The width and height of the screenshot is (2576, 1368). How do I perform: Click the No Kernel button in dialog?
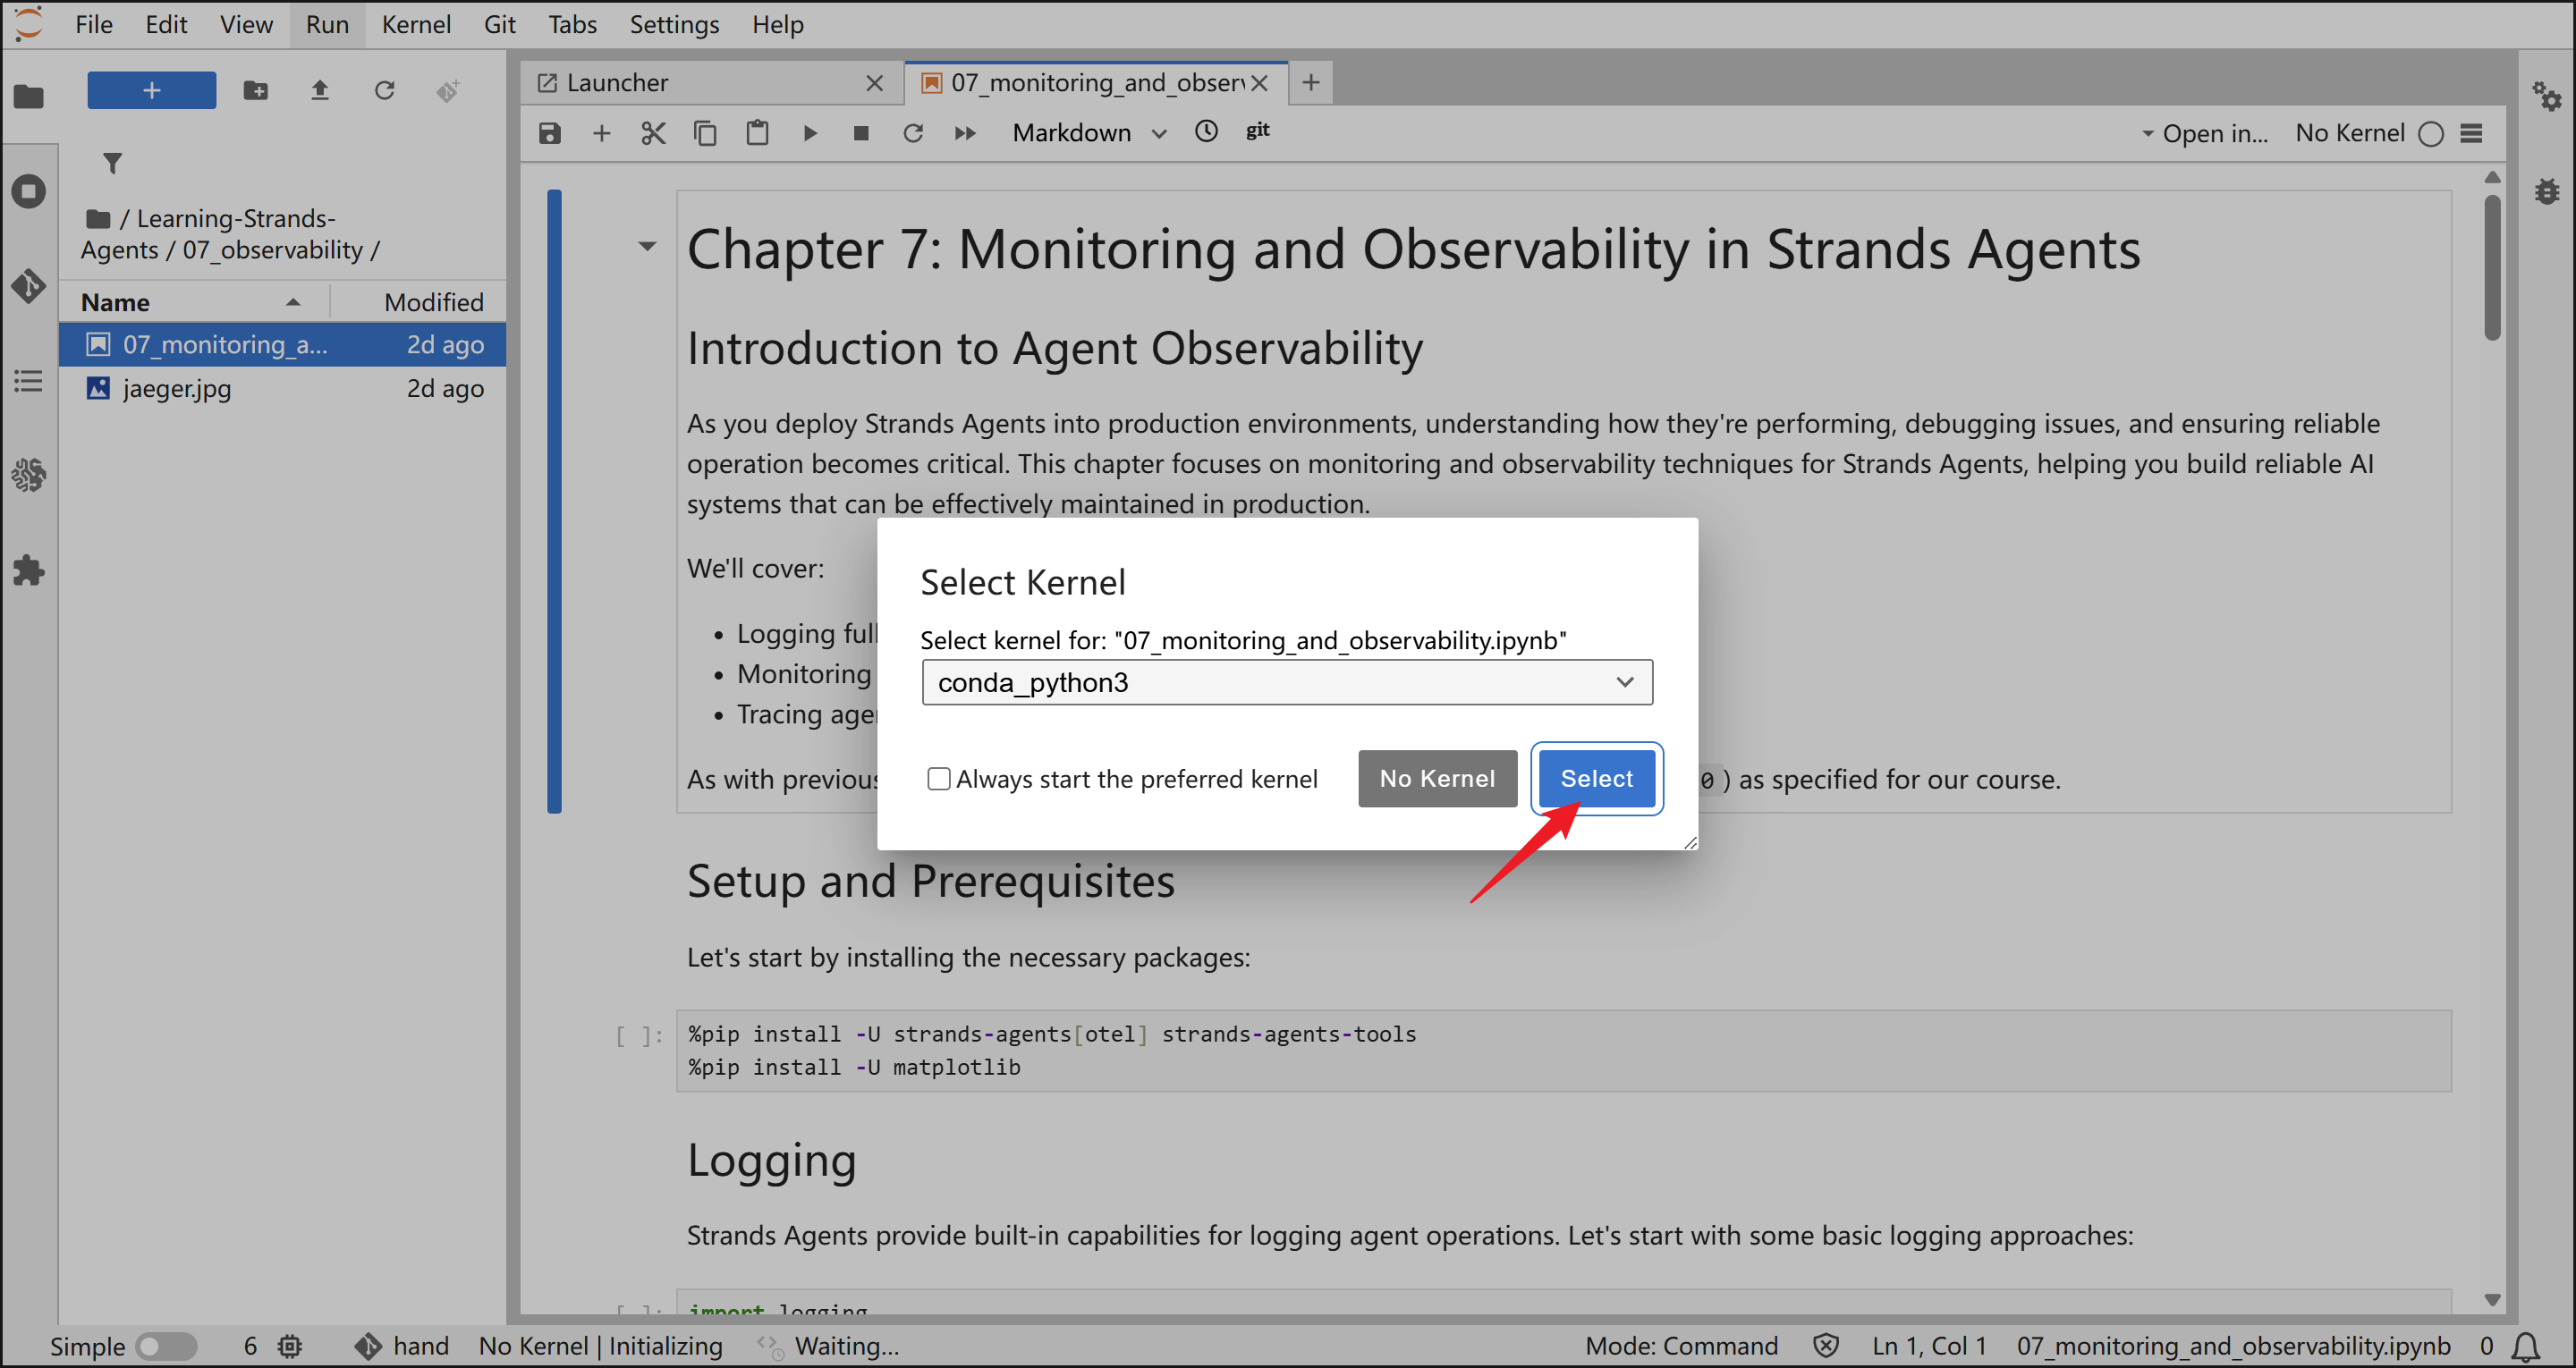(1437, 778)
